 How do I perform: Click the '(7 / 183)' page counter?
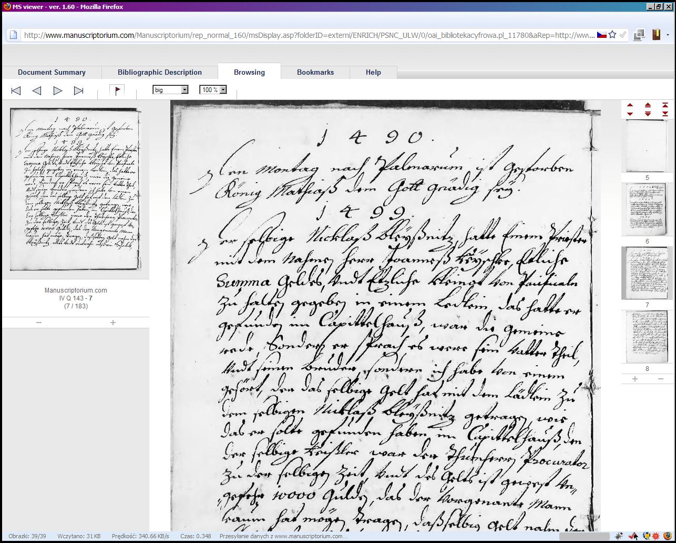click(76, 306)
